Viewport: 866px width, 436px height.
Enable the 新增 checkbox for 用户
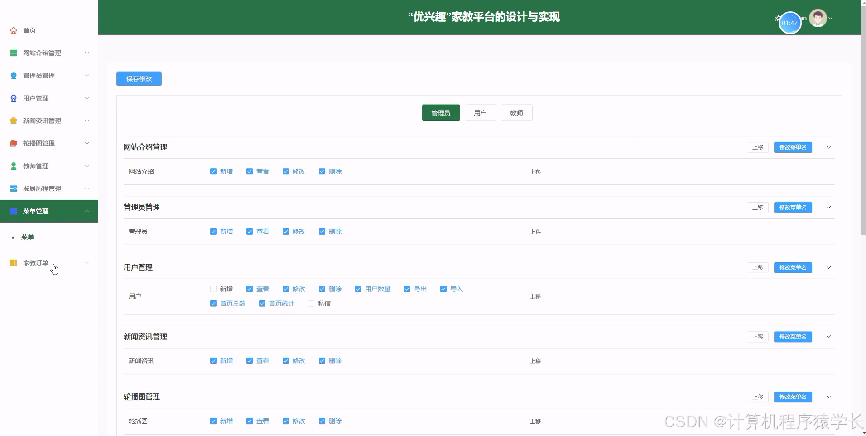(x=213, y=289)
